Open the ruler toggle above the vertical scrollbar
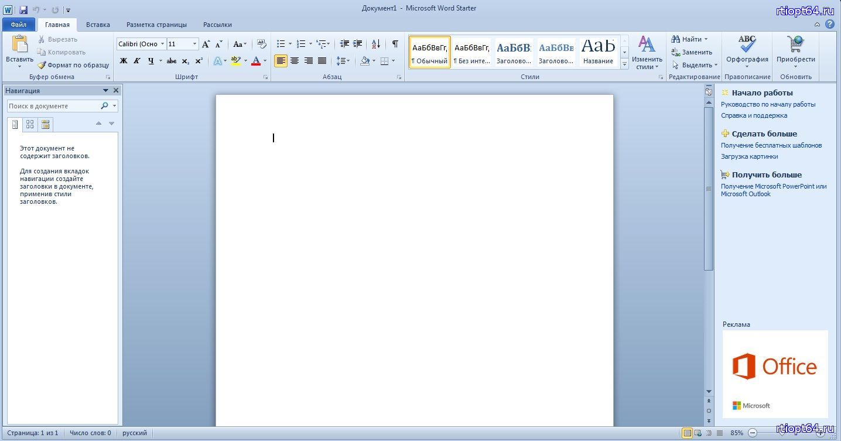The height and width of the screenshot is (441, 841). click(709, 91)
